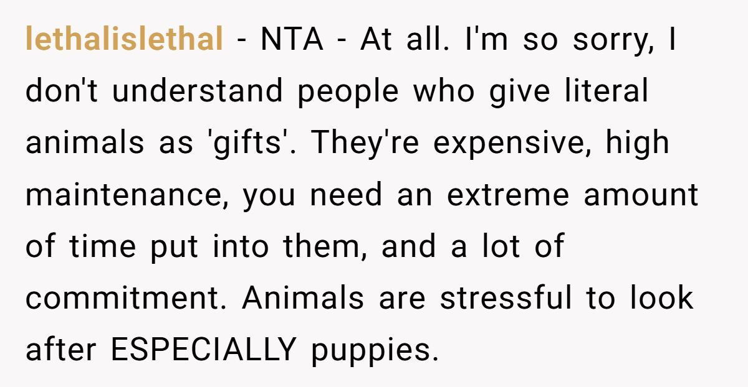Click the word 'after' on the last line

coord(61,350)
